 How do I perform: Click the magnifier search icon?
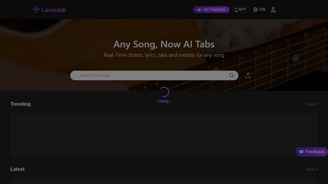click(232, 76)
